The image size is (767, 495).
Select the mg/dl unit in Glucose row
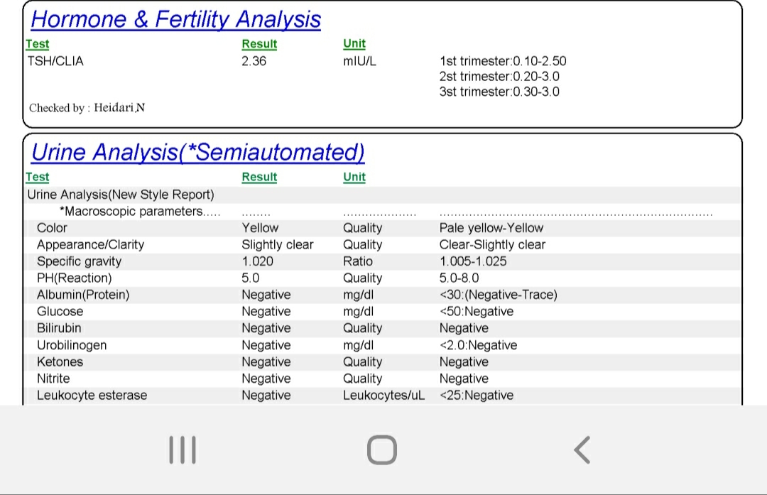pos(358,312)
